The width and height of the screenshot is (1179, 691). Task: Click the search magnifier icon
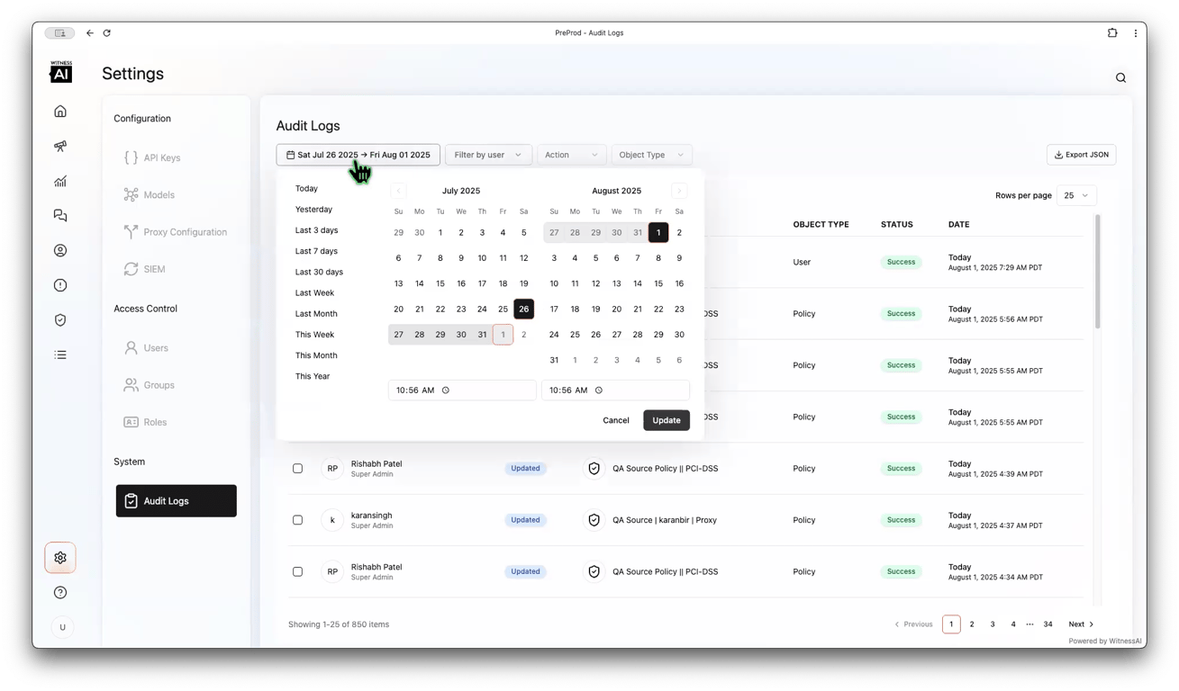(1120, 78)
